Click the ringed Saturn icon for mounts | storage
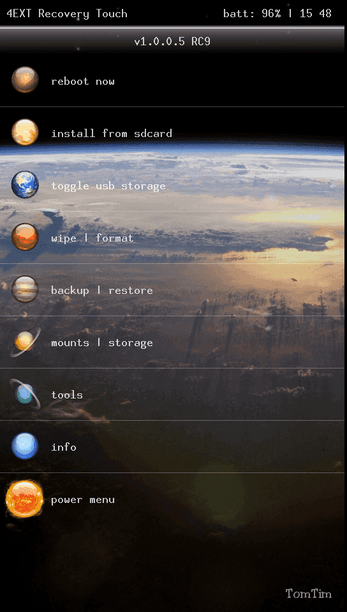The image size is (347, 612). pyautogui.click(x=25, y=342)
